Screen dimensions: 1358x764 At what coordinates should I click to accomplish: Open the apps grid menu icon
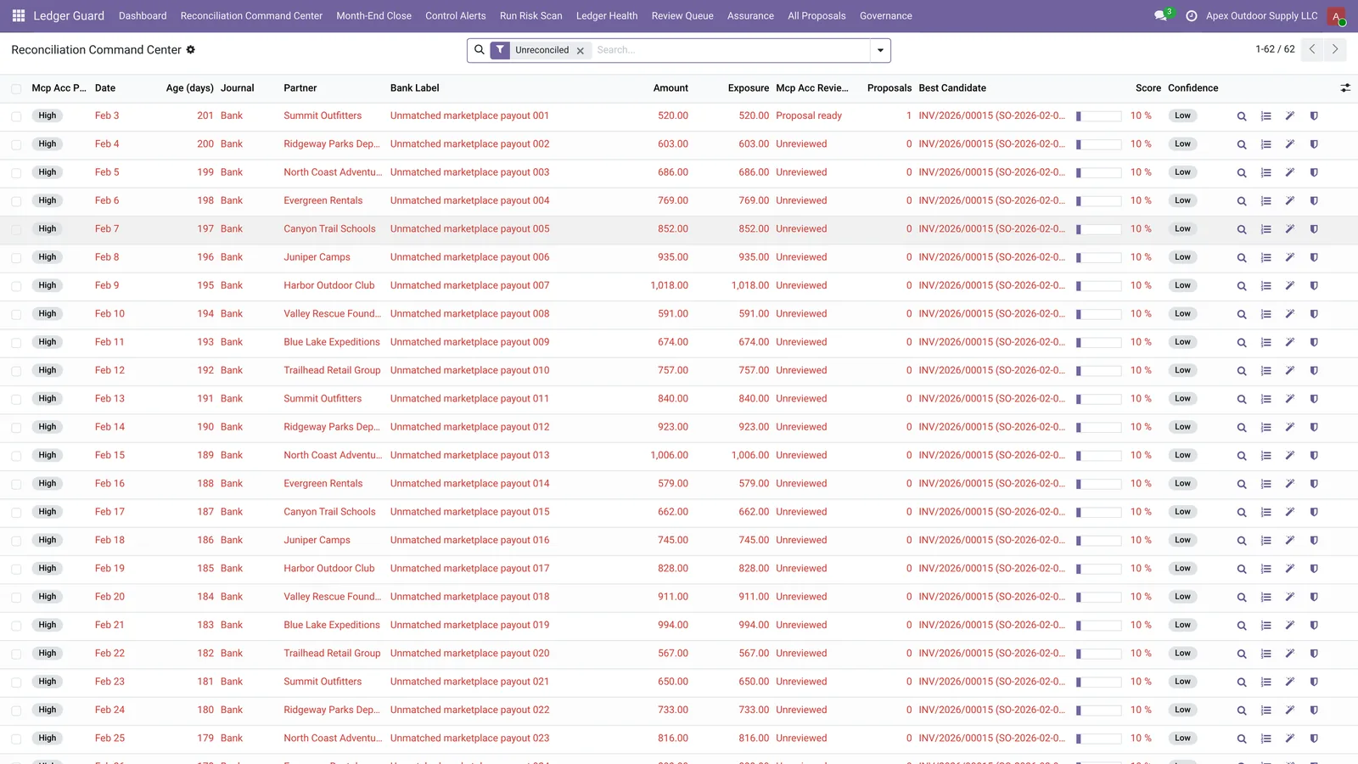pyautogui.click(x=19, y=15)
